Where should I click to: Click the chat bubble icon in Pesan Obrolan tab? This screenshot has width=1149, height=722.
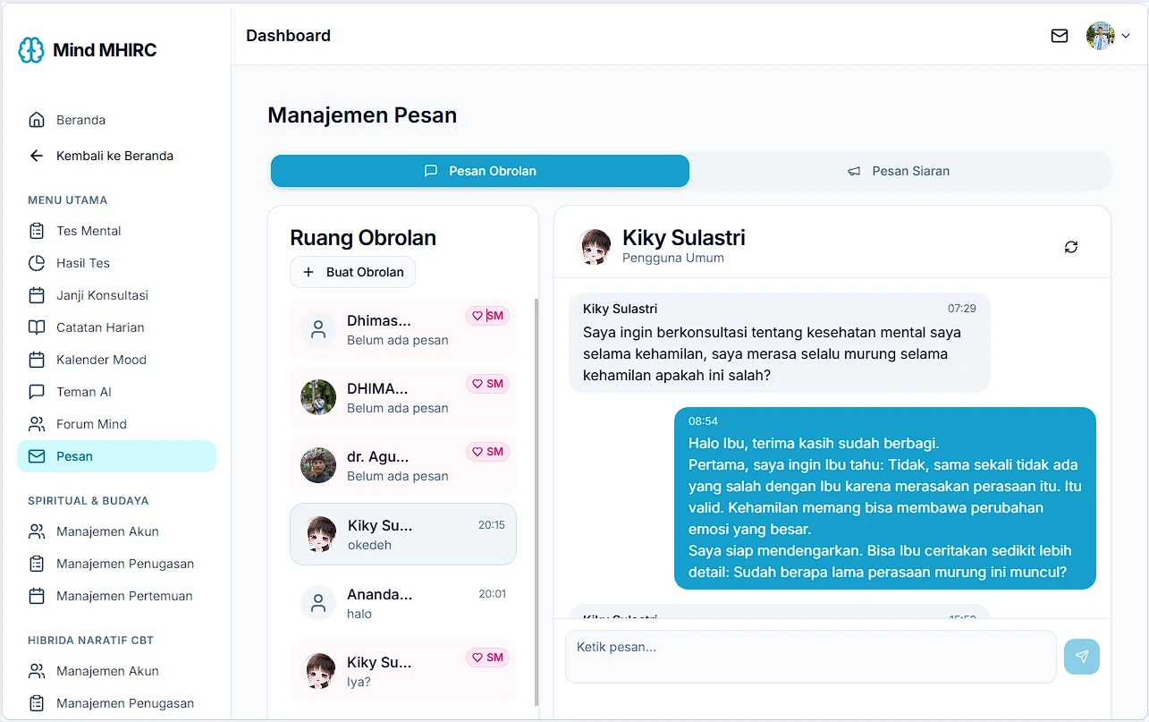point(431,171)
